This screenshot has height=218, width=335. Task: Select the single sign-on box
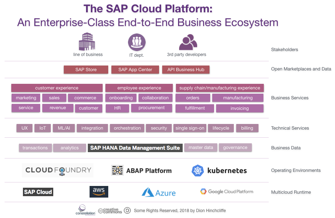point(190,128)
